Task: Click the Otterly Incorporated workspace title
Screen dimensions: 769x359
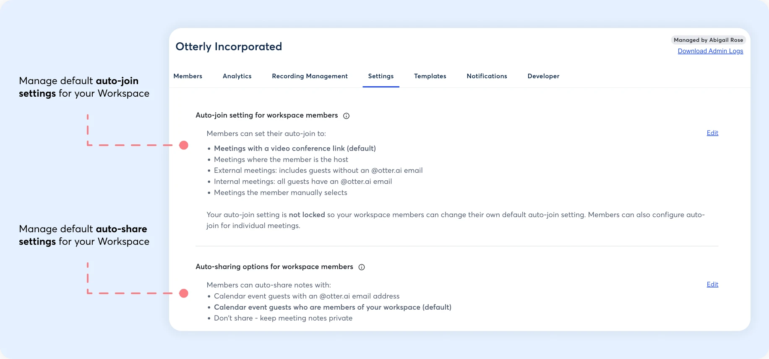Action: pyautogui.click(x=229, y=46)
